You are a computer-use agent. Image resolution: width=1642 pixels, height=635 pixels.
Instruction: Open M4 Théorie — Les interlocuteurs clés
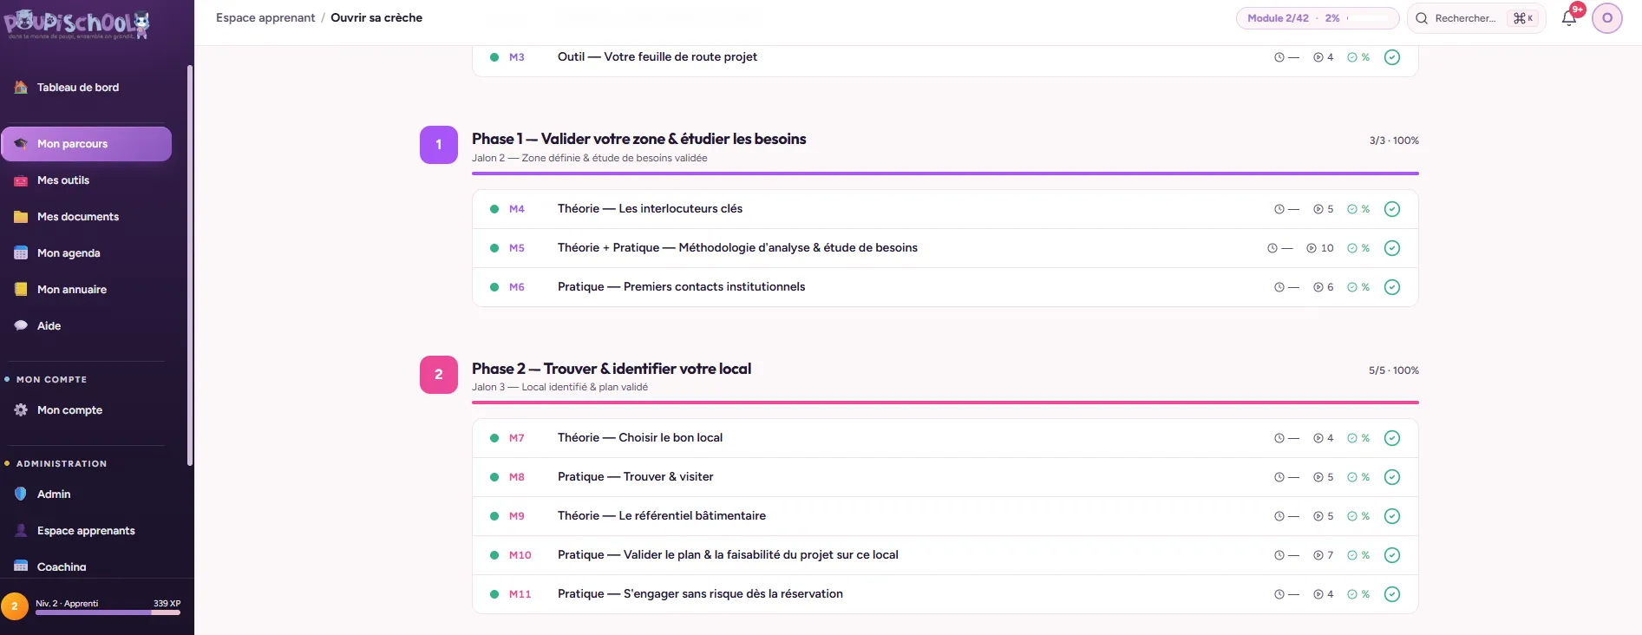click(x=945, y=209)
